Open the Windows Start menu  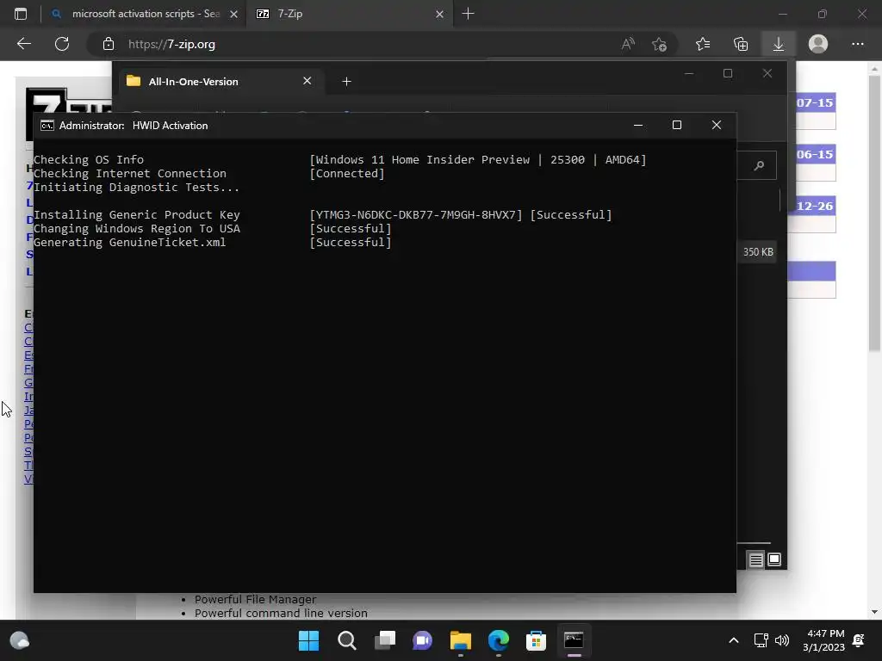308,640
